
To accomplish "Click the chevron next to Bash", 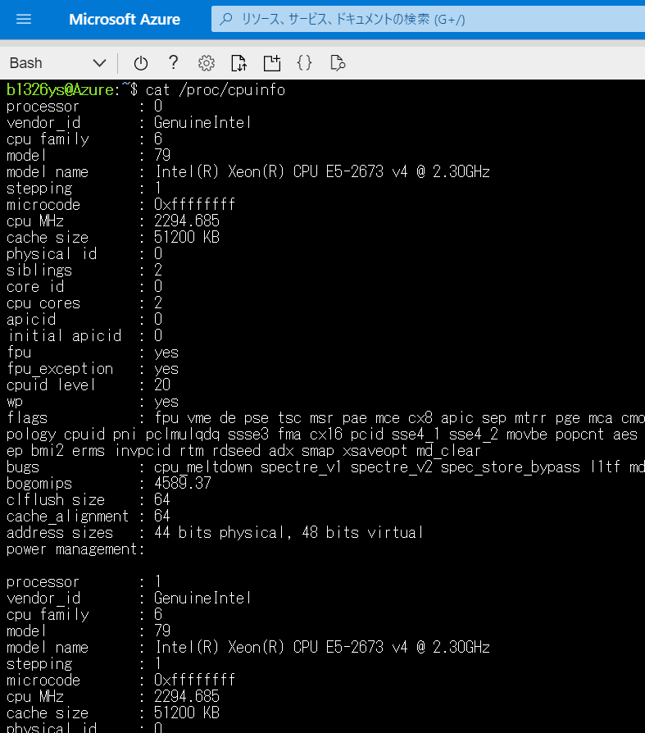I will (x=99, y=63).
